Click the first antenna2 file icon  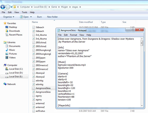(34, 104)
